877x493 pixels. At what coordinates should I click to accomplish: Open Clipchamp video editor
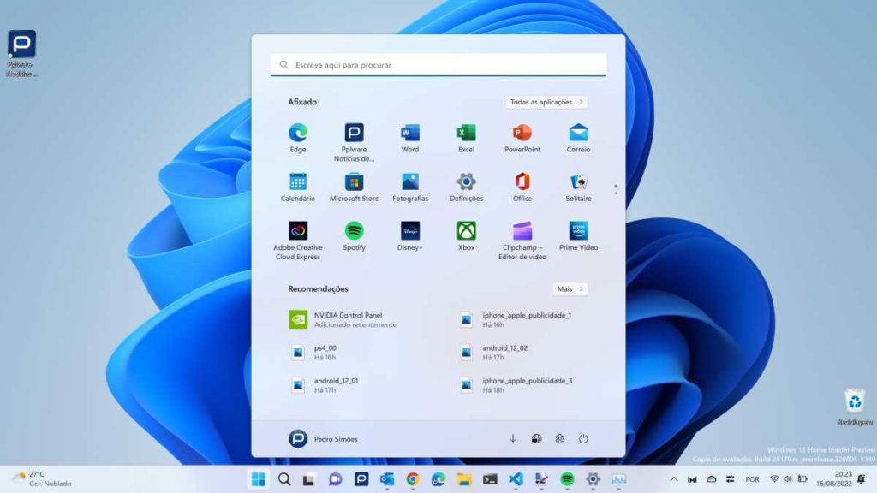[522, 241]
